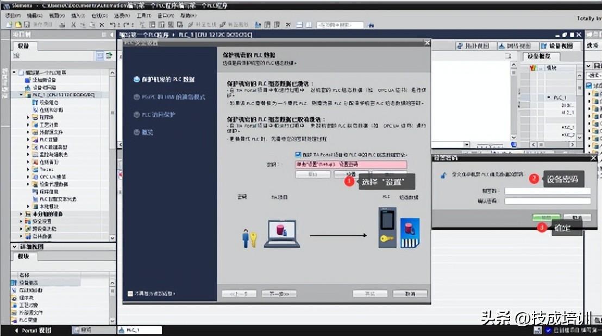Image resolution: width=602 pixels, height=336 pixels.
Task: Expand the PLC变量 folder in the project tree
Action: (x=28, y=139)
